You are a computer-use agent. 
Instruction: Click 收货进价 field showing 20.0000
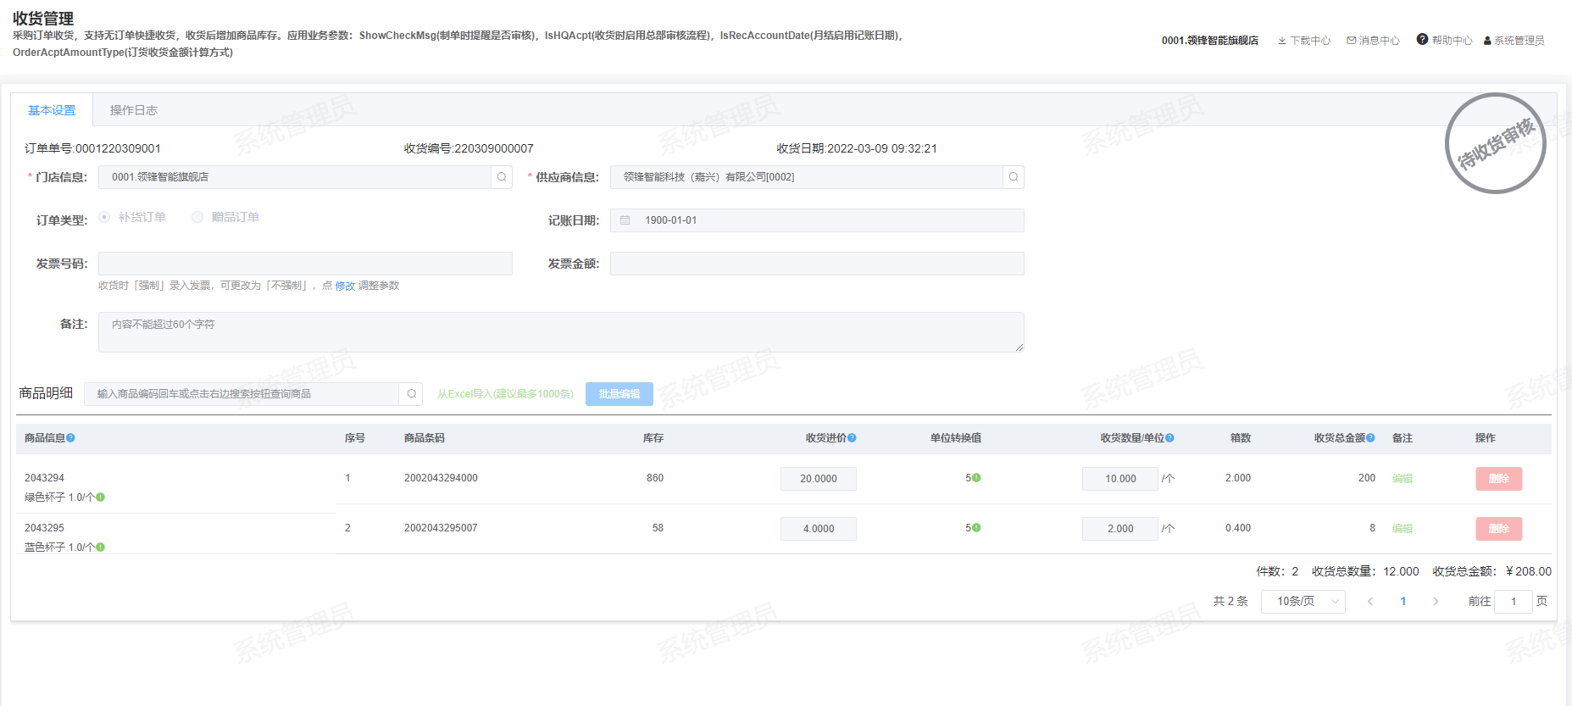coord(819,479)
